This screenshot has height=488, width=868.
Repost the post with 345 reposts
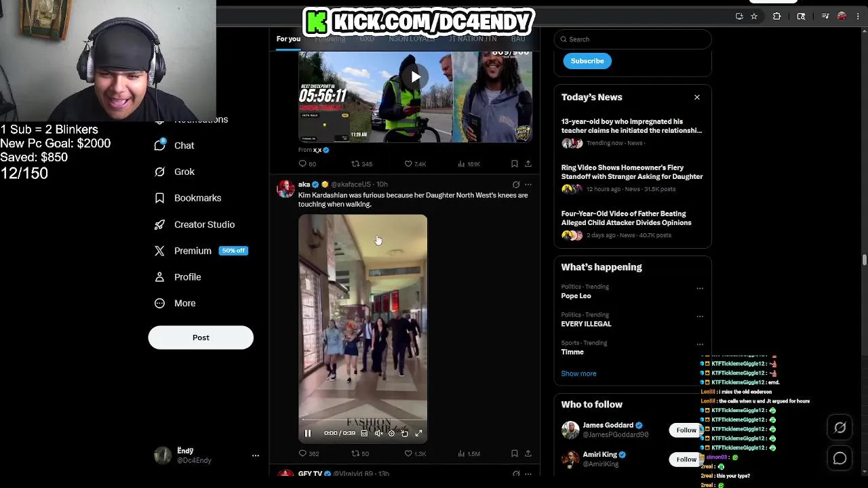[x=361, y=164]
